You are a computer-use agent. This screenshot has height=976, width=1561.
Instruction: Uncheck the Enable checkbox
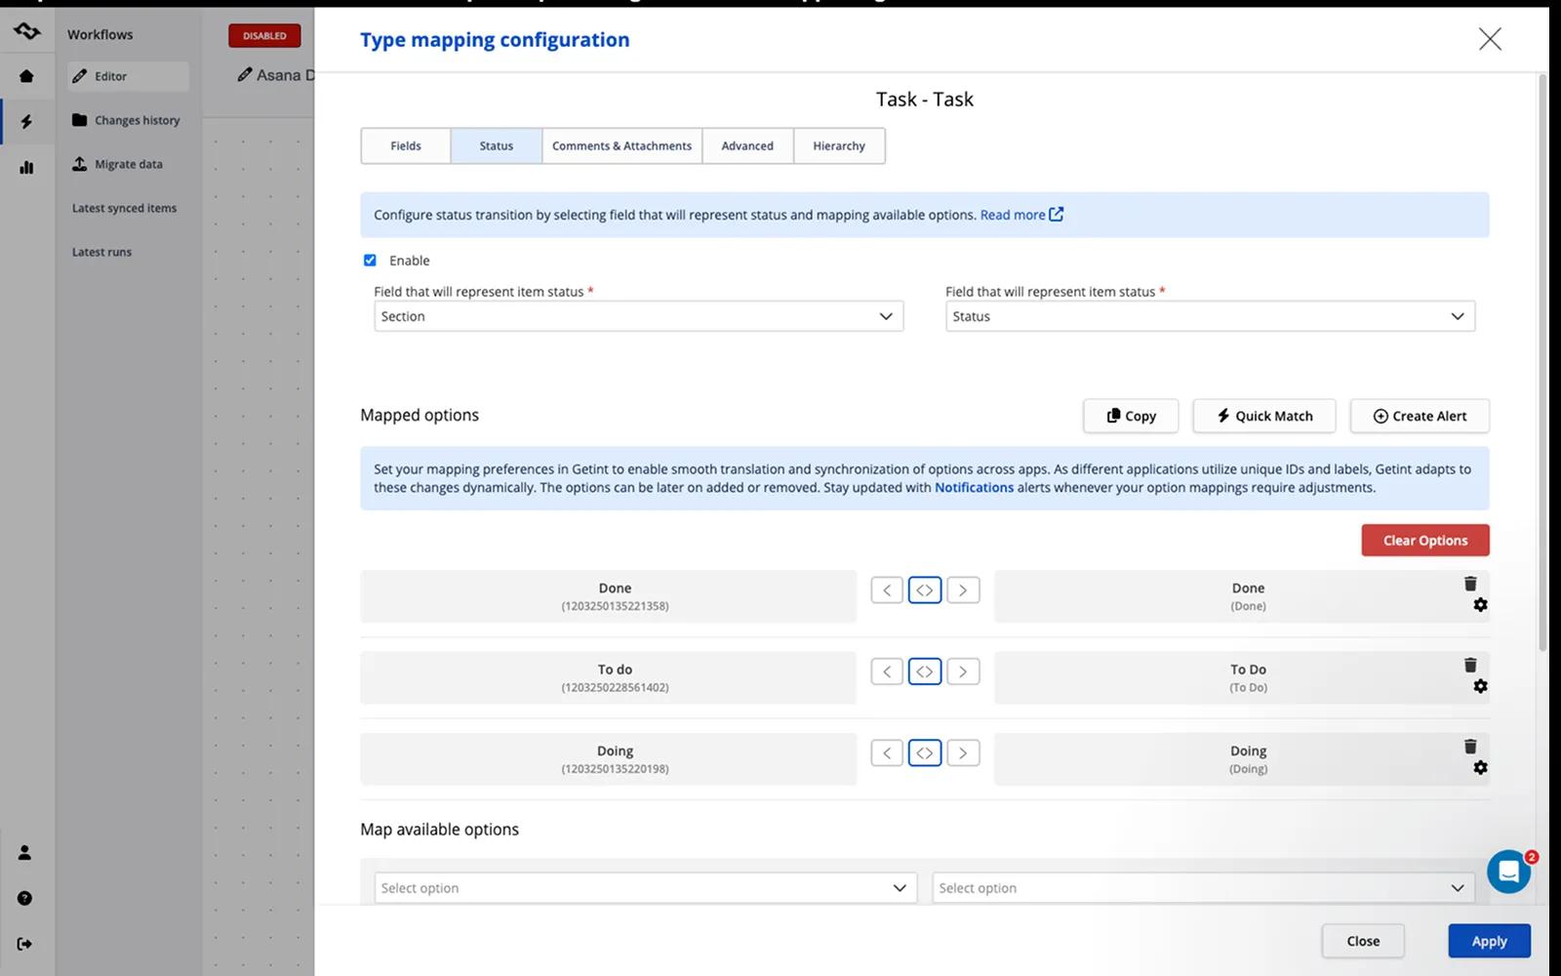[x=370, y=261]
